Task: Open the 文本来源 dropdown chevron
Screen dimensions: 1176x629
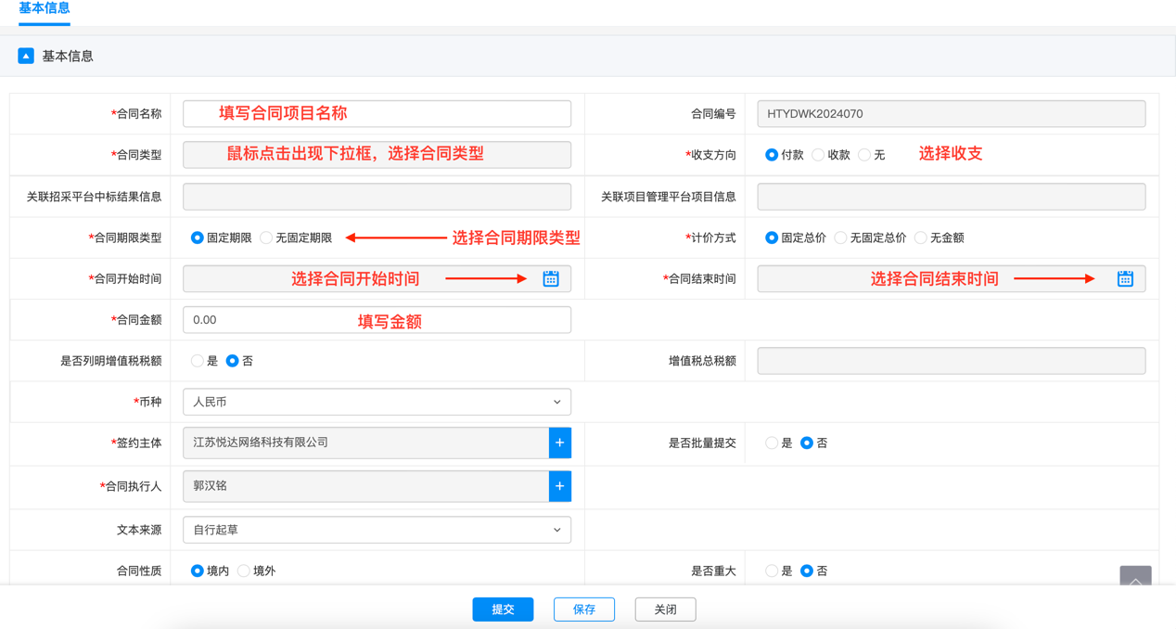Action: (x=556, y=529)
